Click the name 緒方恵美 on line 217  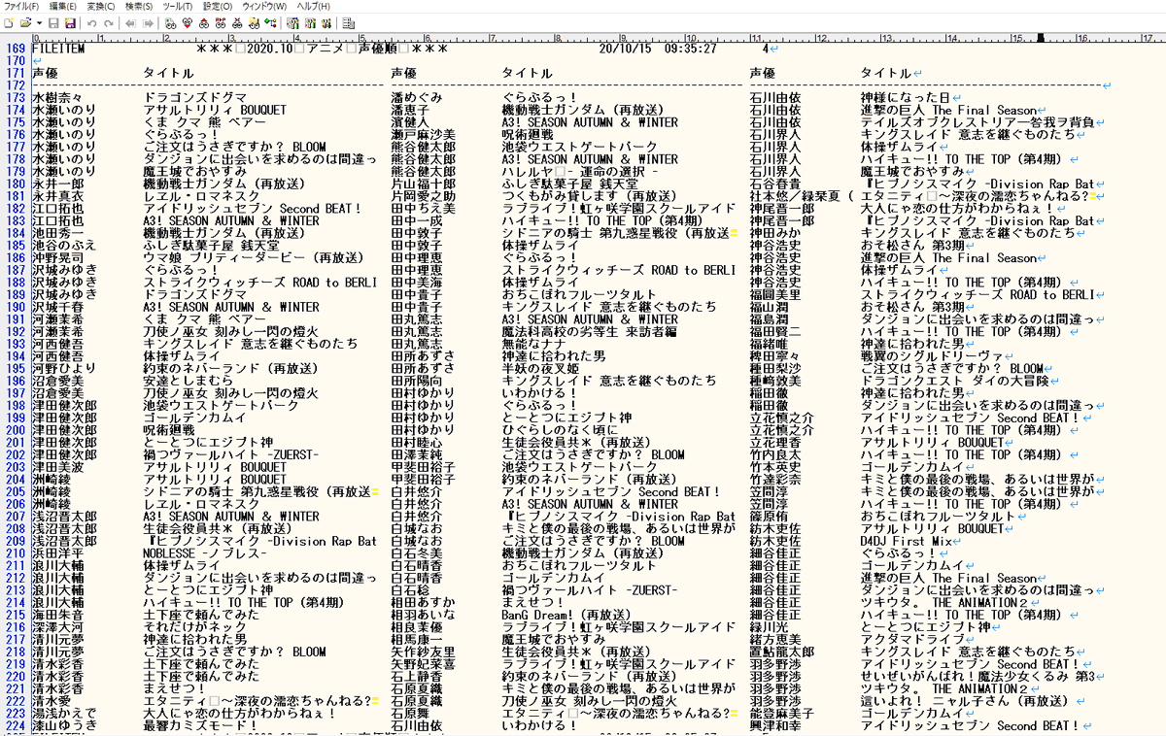point(775,639)
